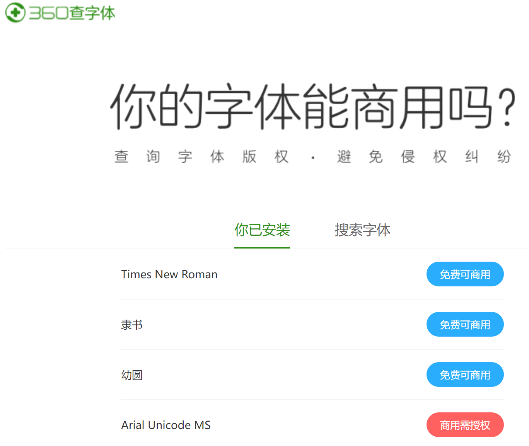Image resolution: width=529 pixels, height=446 pixels.
Task: Select the Arial Unicode MS font name
Action: pyautogui.click(x=166, y=425)
